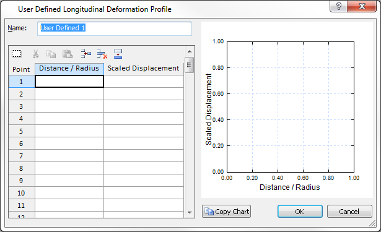Select the Distance / Radius column header
This screenshot has width=381, height=232.
(x=69, y=69)
